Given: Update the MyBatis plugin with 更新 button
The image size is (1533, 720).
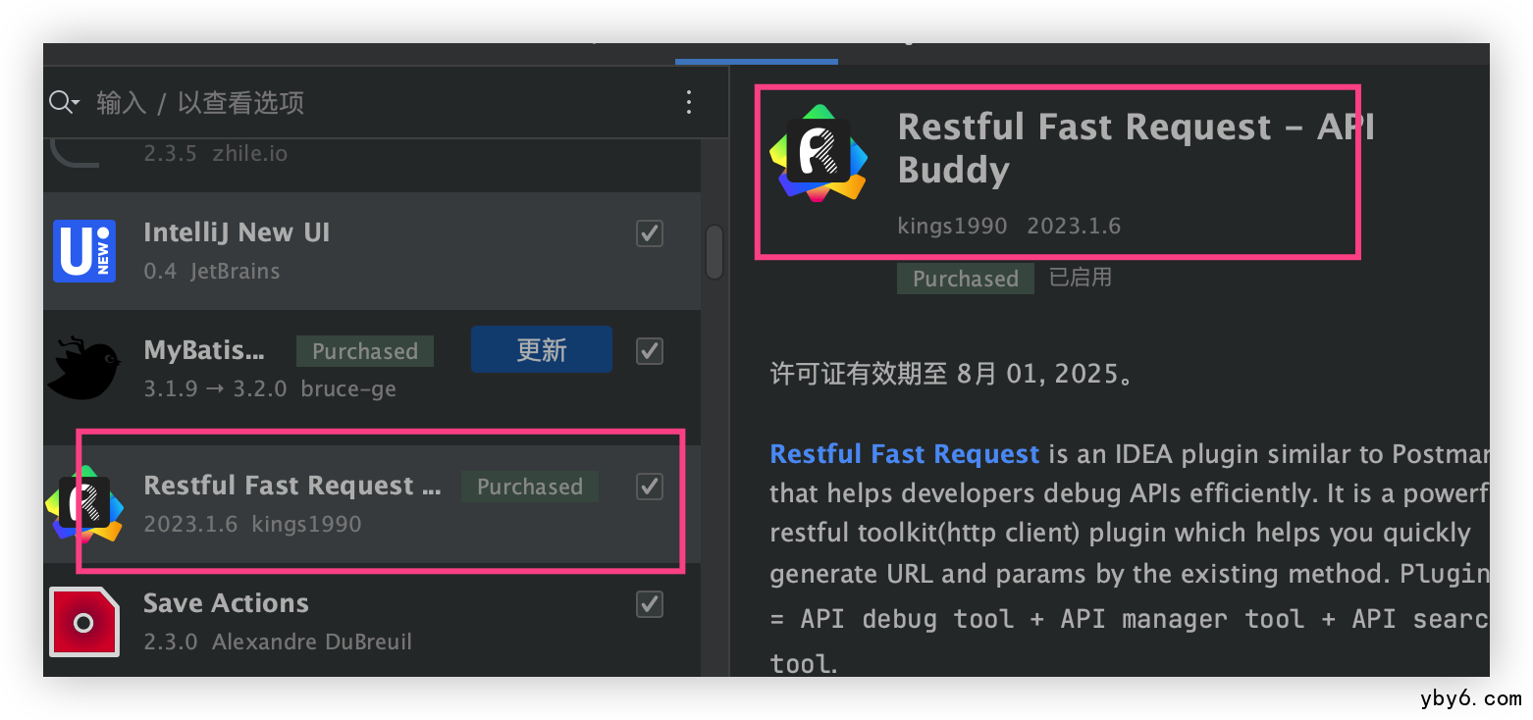Looking at the screenshot, I should pos(542,350).
